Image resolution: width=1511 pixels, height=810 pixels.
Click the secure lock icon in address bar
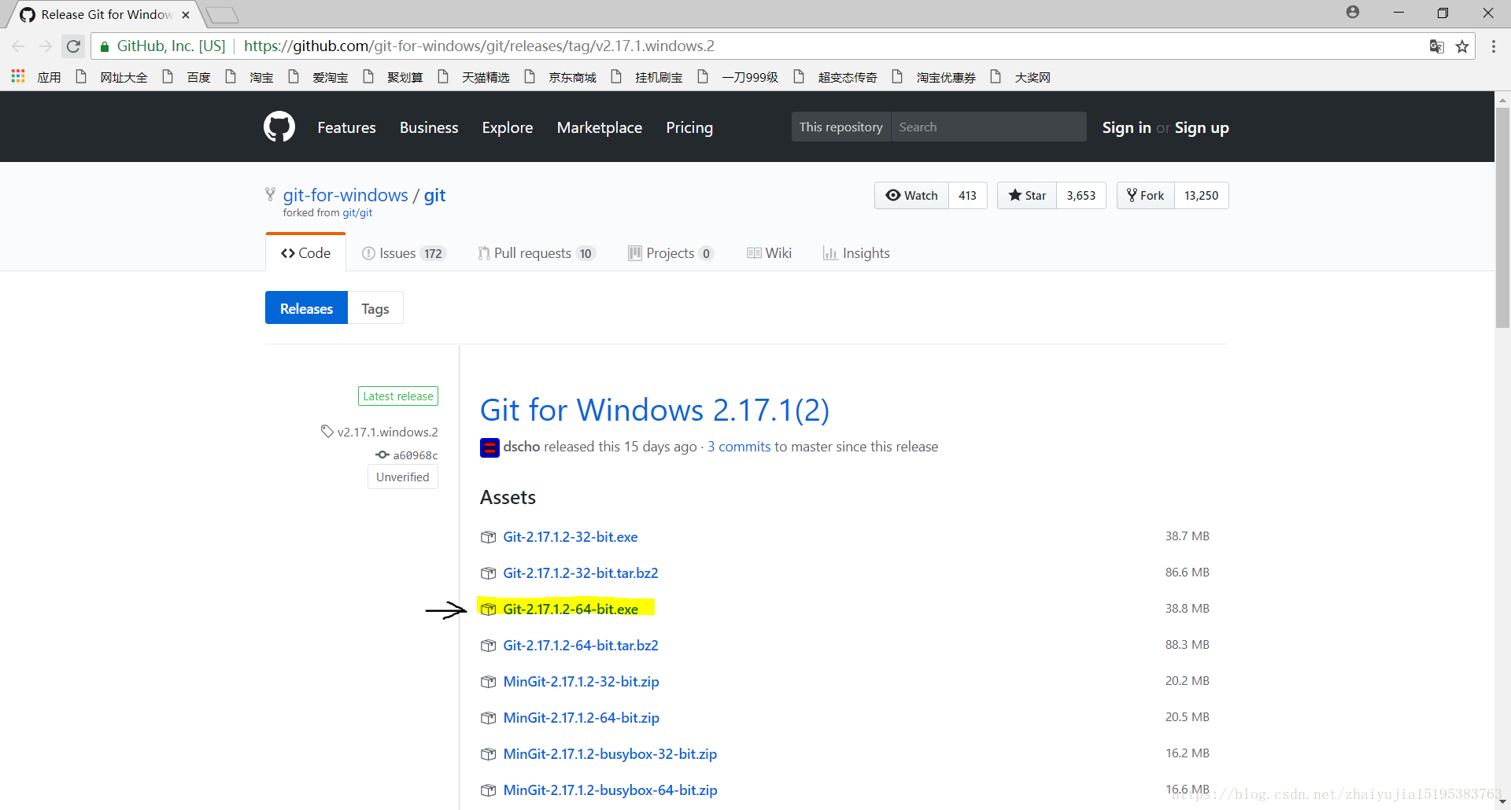[105, 46]
